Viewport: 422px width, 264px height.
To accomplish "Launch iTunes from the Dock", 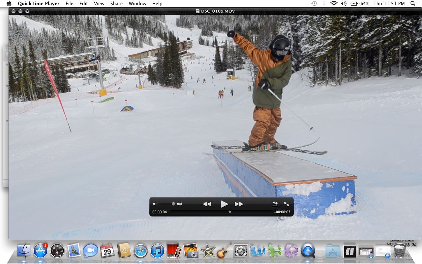I will tap(158, 251).
